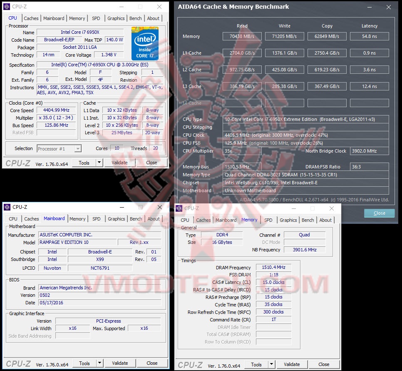Click the BIOS Date value 05/17/2016

[100, 303]
